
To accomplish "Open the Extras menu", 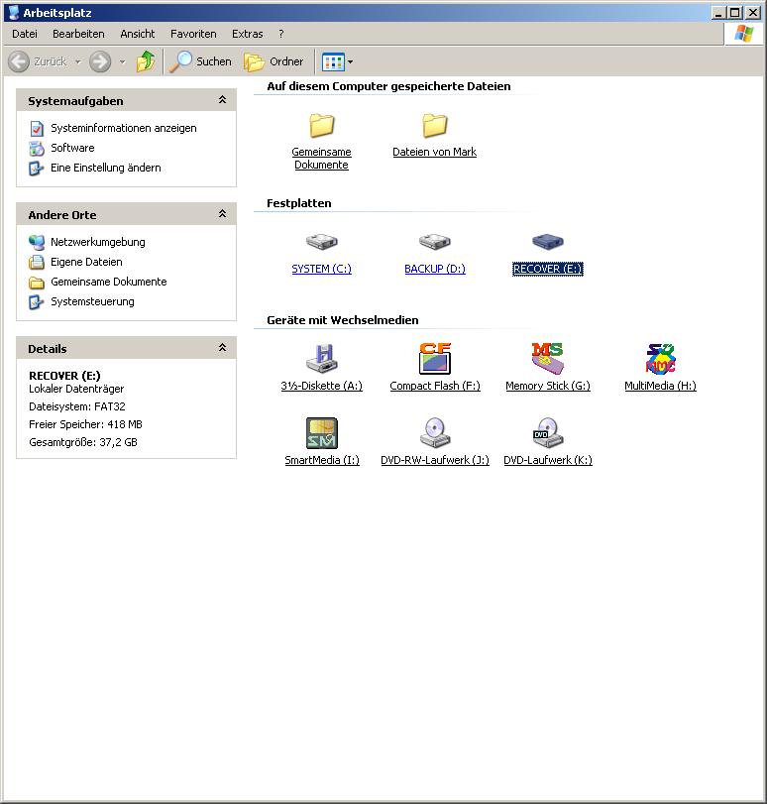I will click(x=247, y=34).
